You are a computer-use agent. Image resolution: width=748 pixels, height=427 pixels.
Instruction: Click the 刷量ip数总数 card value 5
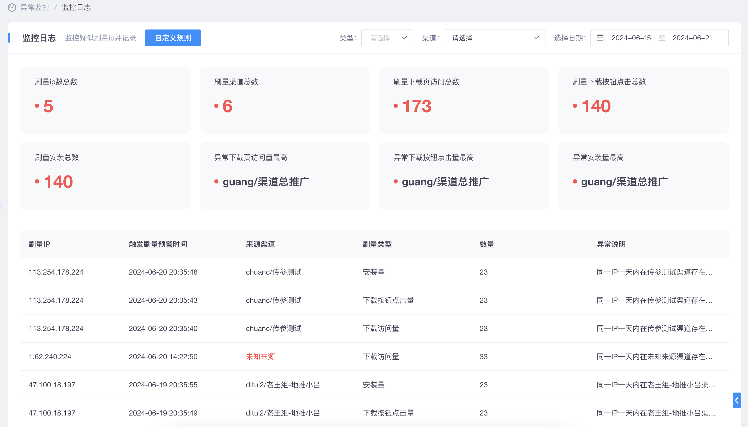click(x=48, y=106)
